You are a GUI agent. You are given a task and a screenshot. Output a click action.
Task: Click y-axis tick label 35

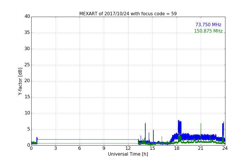pyautogui.click(x=27, y=33)
